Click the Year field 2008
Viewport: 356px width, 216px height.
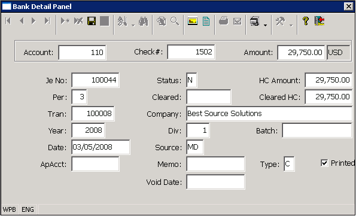[88, 130]
